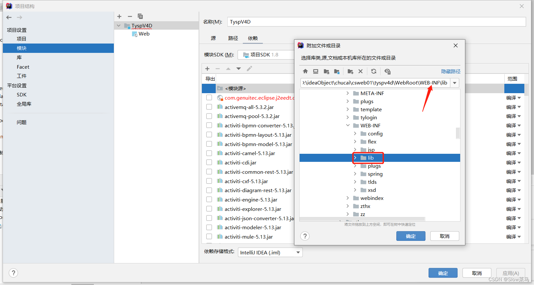Expand the META-INF folder
This screenshot has width=534, height=285.
pos(348,93)
